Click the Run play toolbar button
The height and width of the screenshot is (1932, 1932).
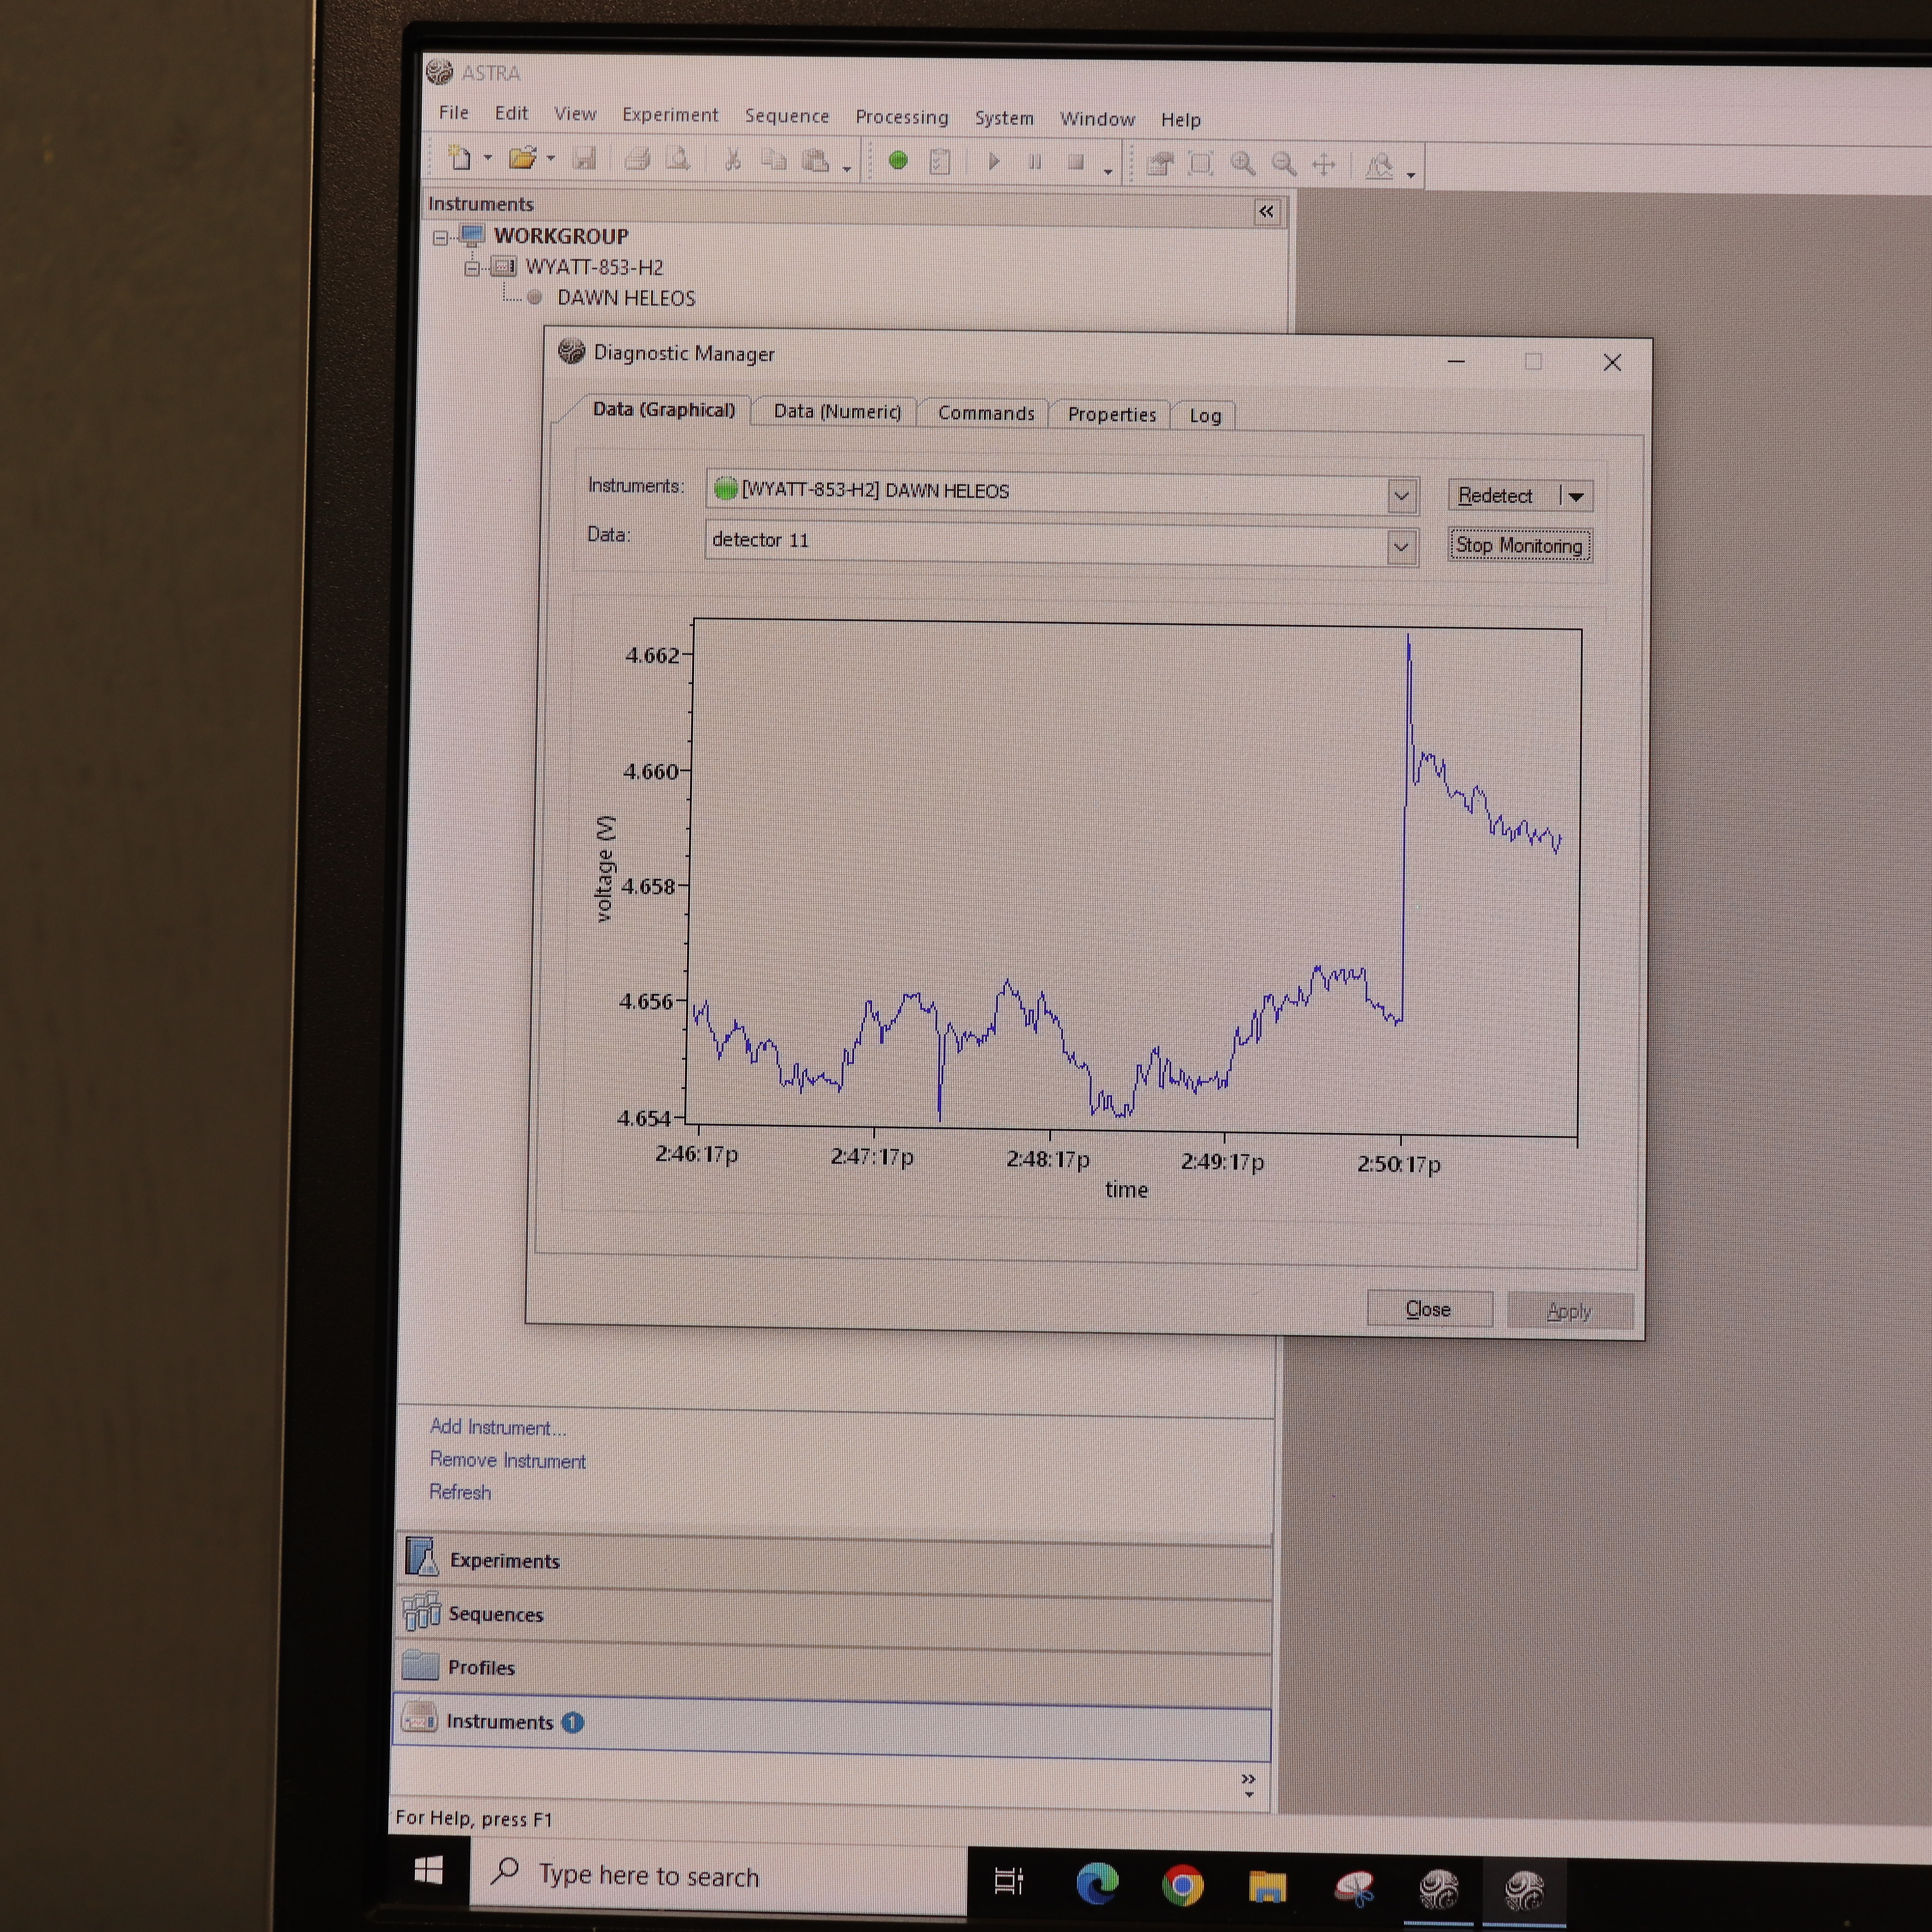pos(993,161)
